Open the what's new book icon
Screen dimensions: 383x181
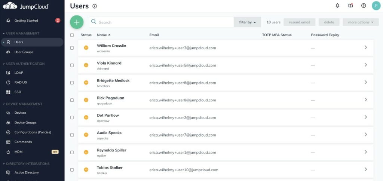[x=350, y=6]
